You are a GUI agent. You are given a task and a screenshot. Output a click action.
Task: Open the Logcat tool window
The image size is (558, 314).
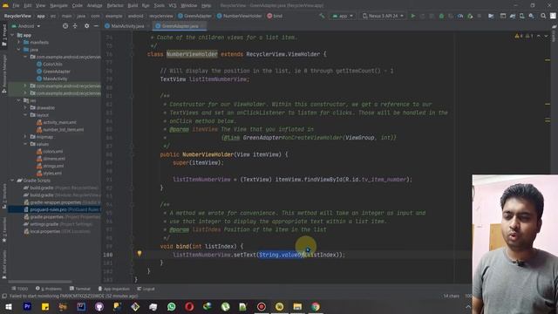click(146, 289)
